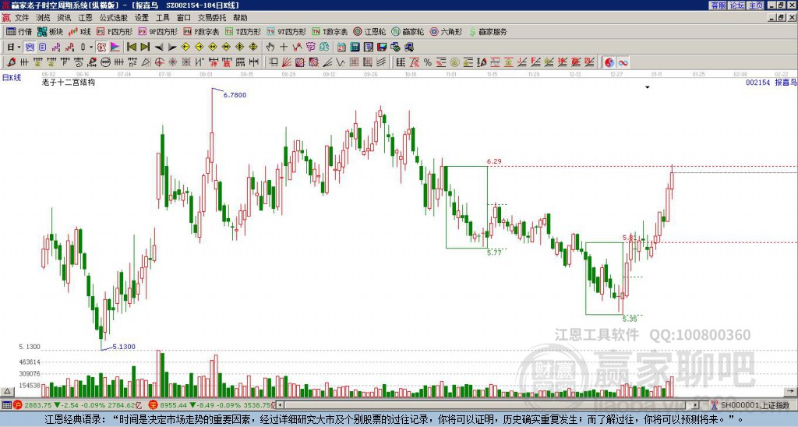The height and width of the screenshot is (427, 798).
Task: Click the 日K线 label on chart
Action: click(11, 77)
